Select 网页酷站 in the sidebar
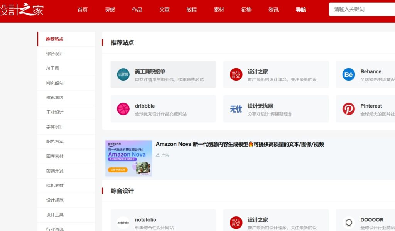The height and width of the screenshot is (231, 395). [x=66, y=83]
